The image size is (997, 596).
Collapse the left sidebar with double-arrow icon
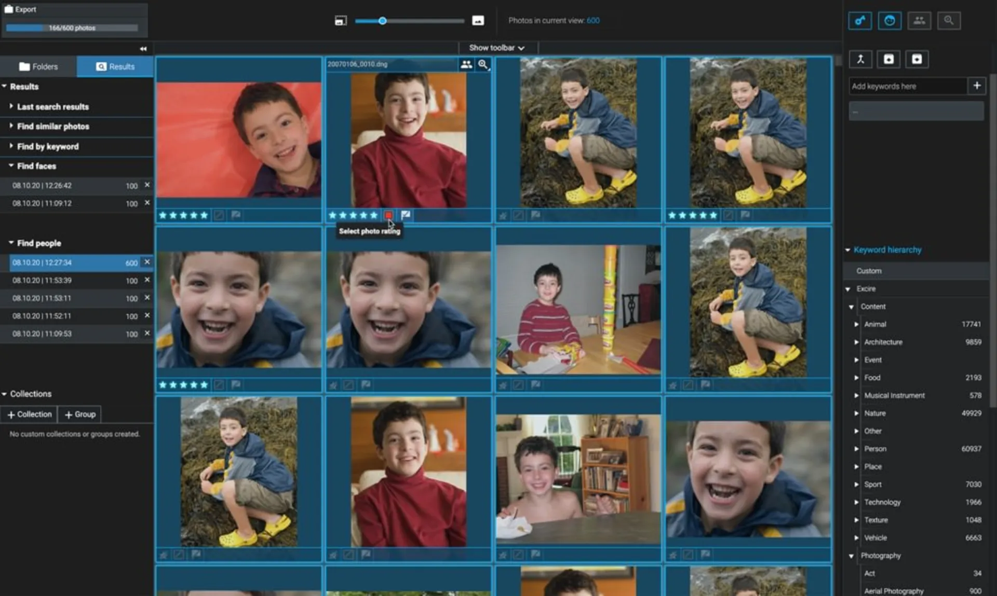pos(143,49)
